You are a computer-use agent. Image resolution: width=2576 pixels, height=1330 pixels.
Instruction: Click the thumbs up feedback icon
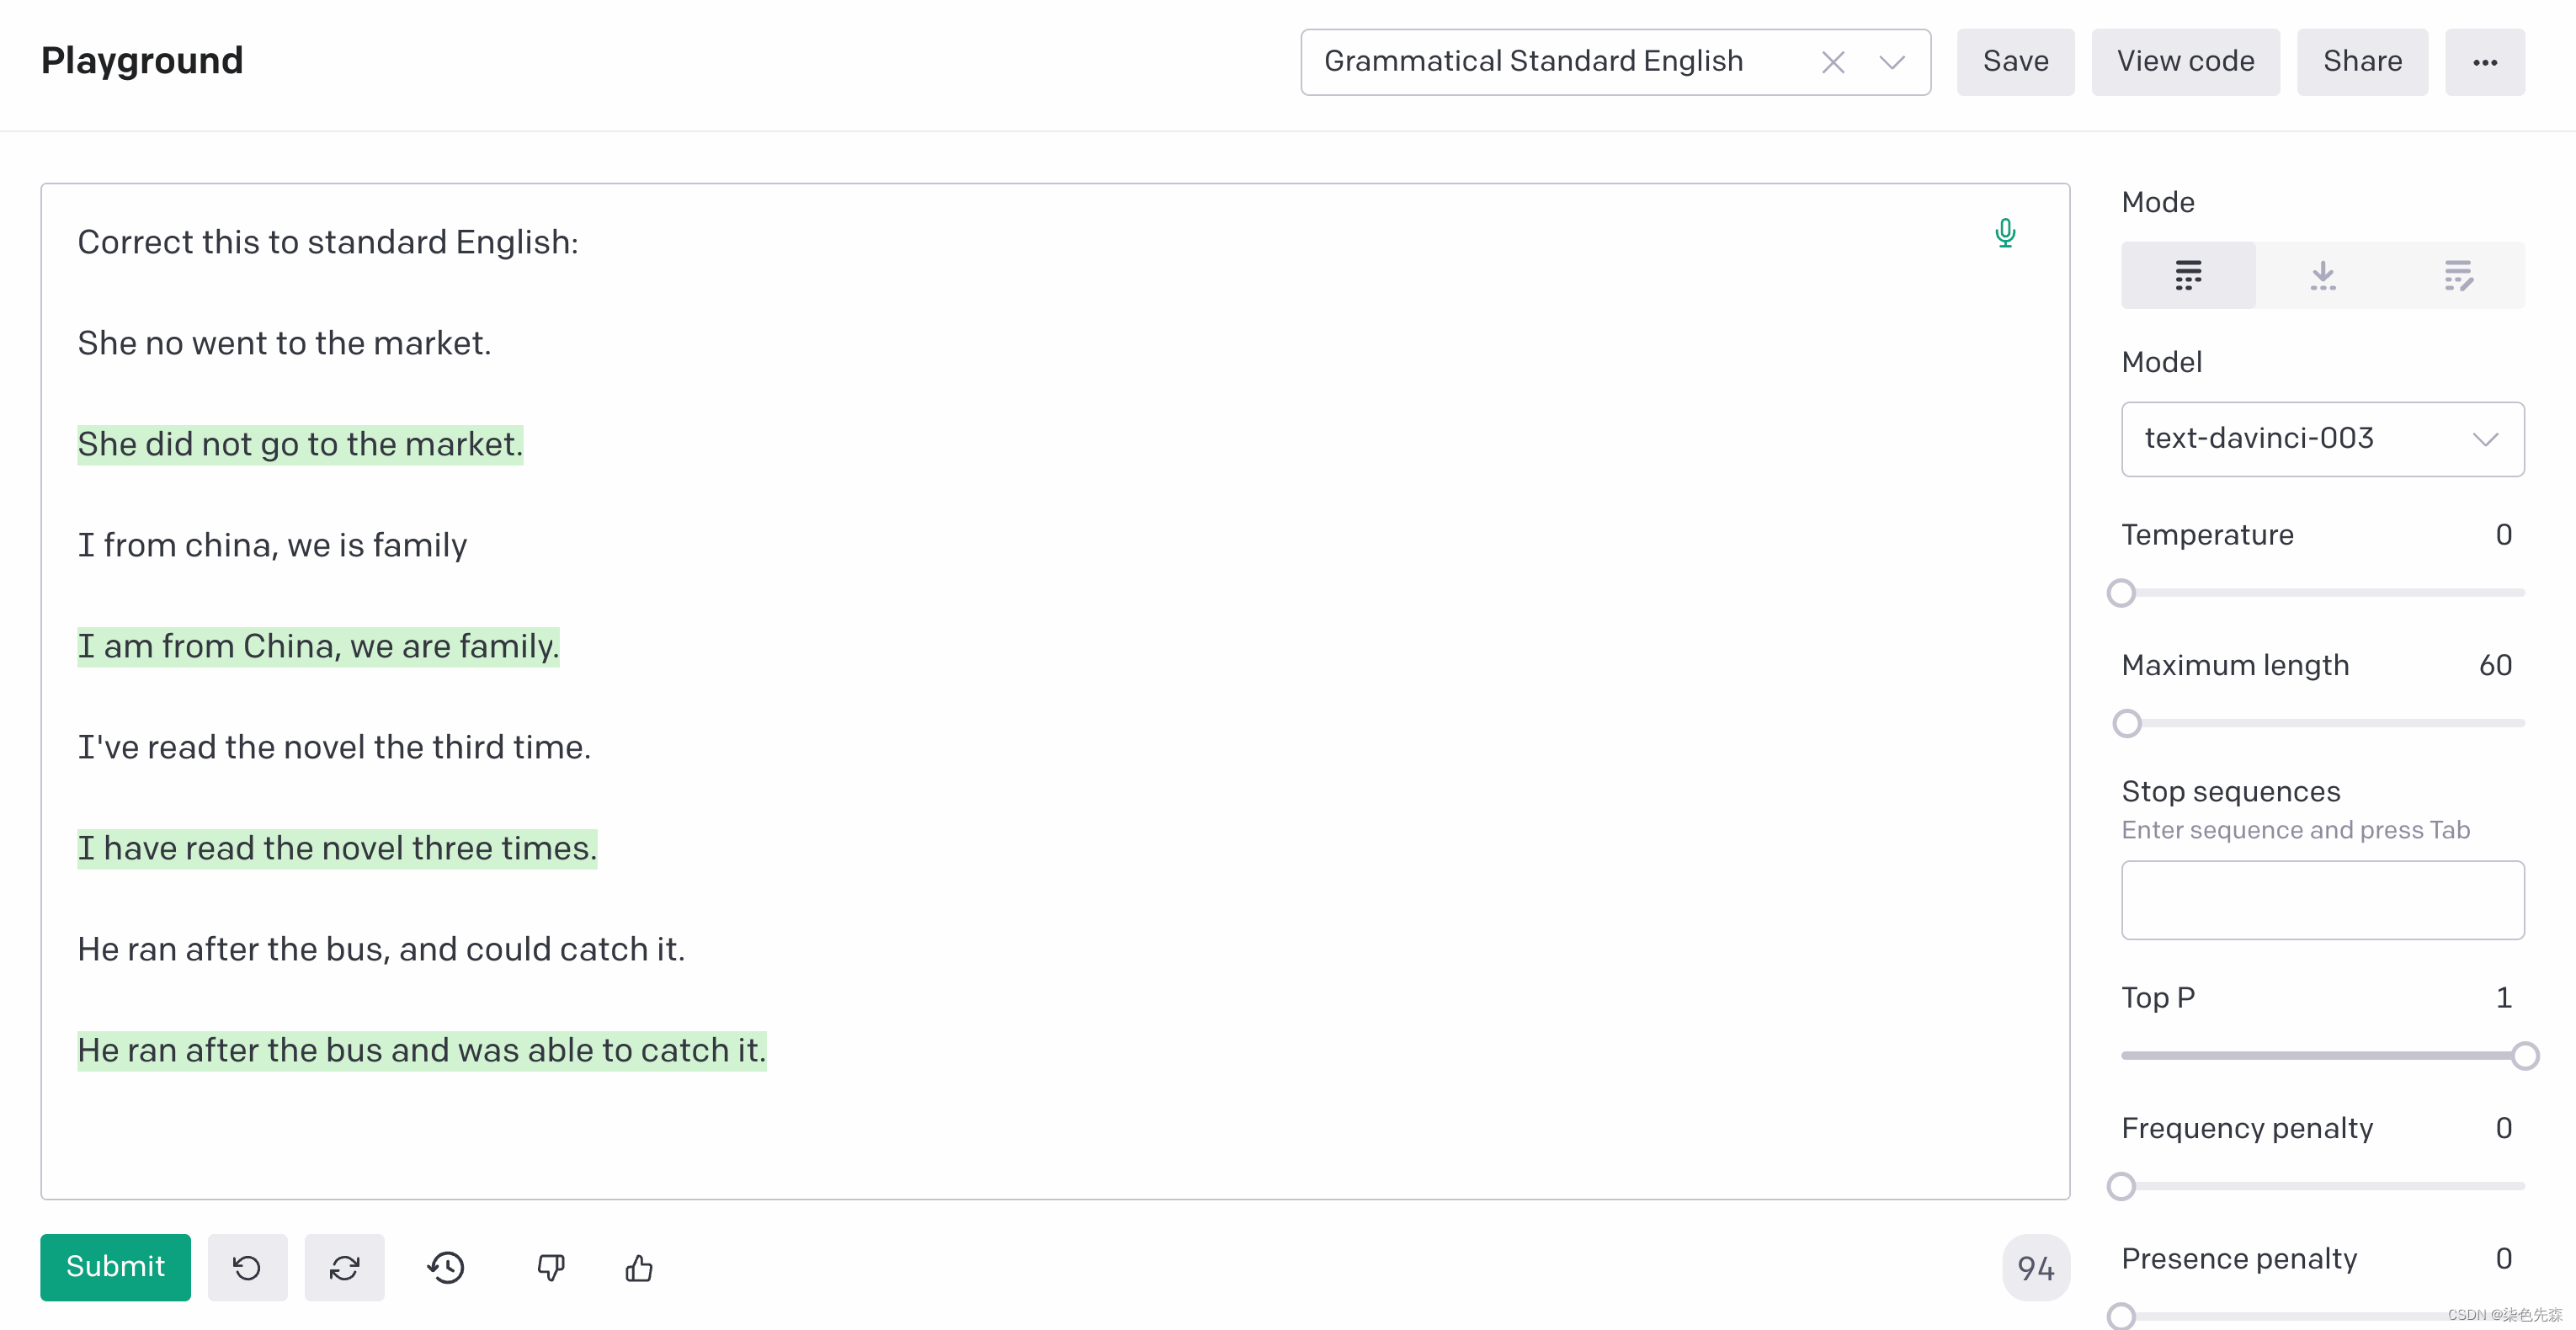click(x=639, y=1267)
